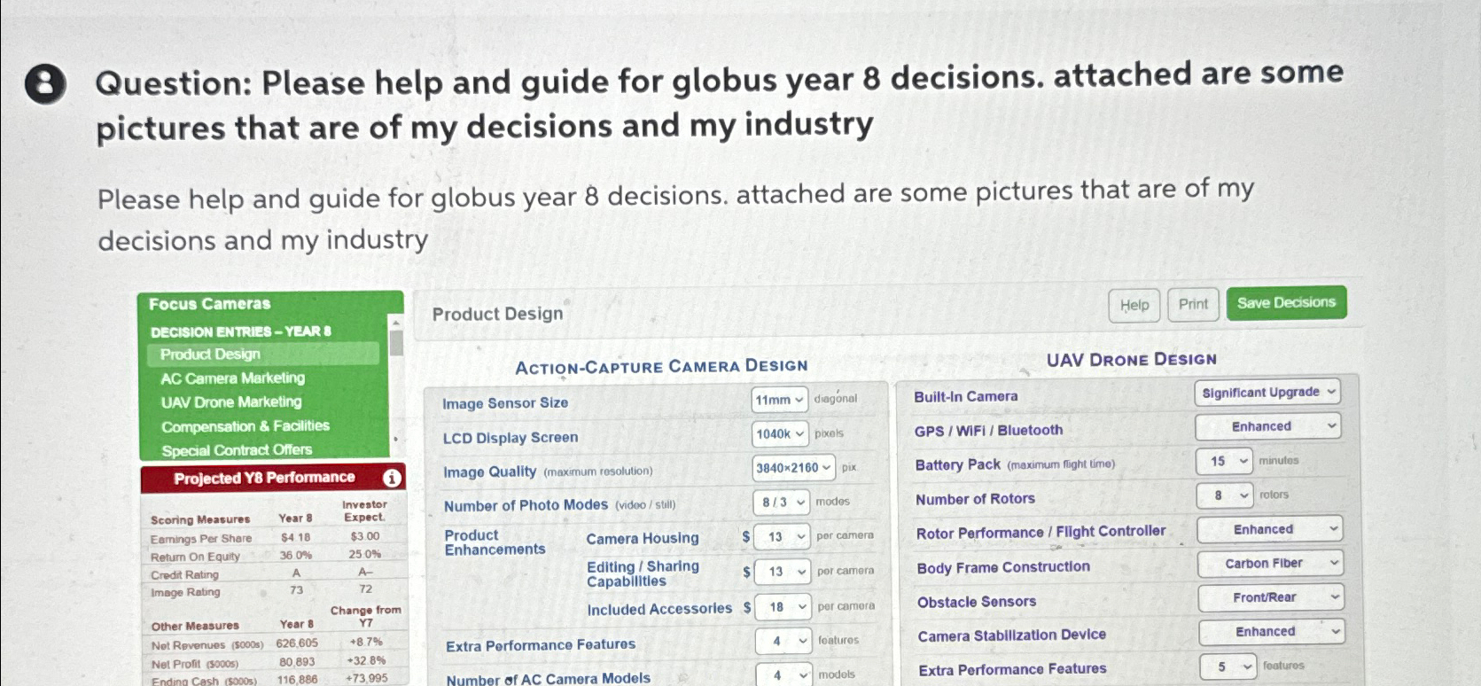The height and width of the screenshot is (686, 1481).
Task: Open the Number of AC Camera Models dropdown
Action: click(784, 674)
